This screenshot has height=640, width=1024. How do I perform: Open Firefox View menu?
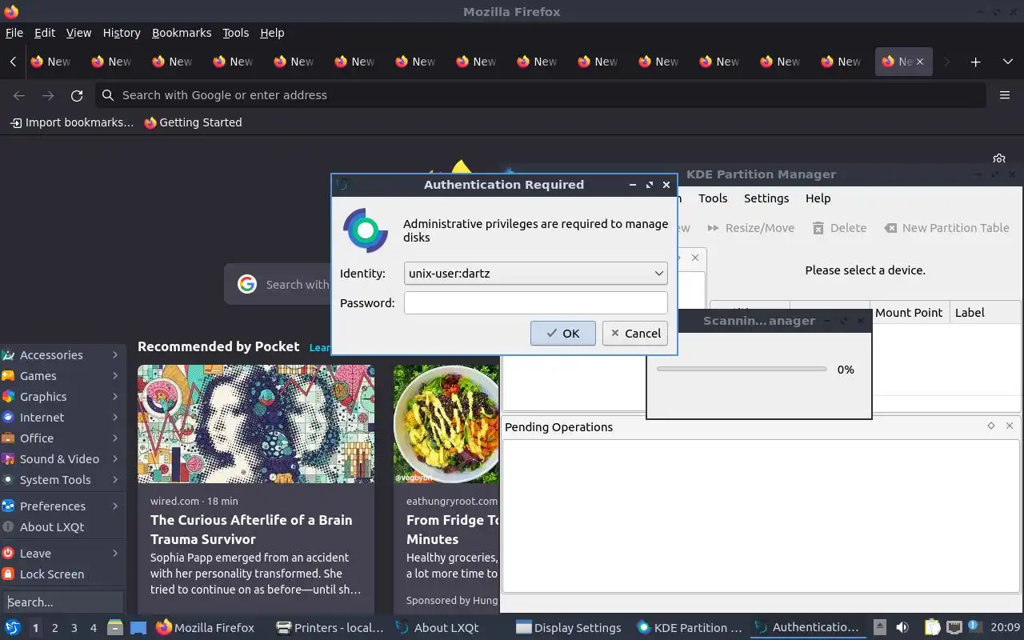(78, 33)
